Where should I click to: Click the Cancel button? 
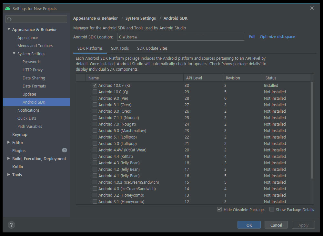pos(276,225)
